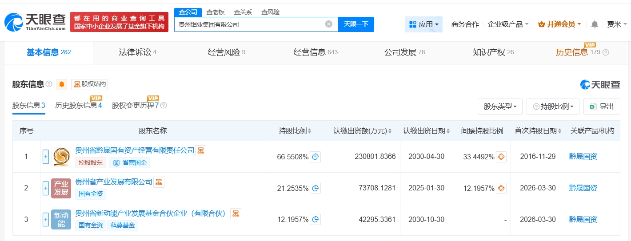This screenshot has height=241, width=631.
Task: Open the 应用 dropdown menu
Action: tap(423, 24)
